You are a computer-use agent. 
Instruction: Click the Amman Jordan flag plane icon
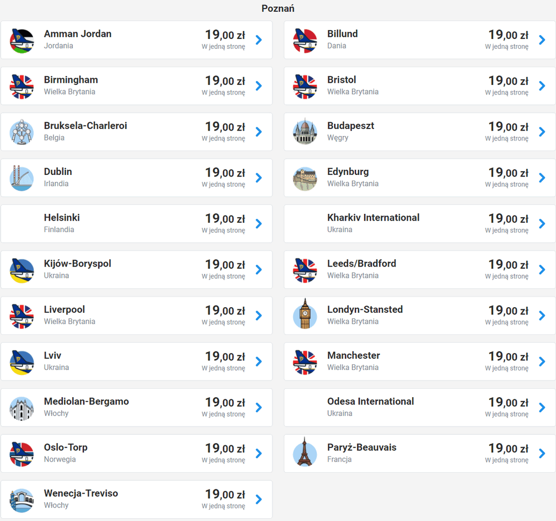point(22,41)
